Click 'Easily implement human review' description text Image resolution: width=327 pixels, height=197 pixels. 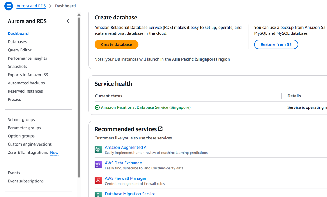[x=156, y=153]
